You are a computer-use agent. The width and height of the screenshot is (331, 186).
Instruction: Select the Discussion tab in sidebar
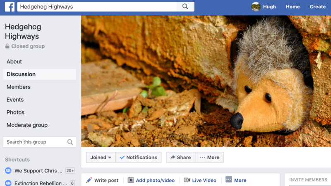[21, 74]
